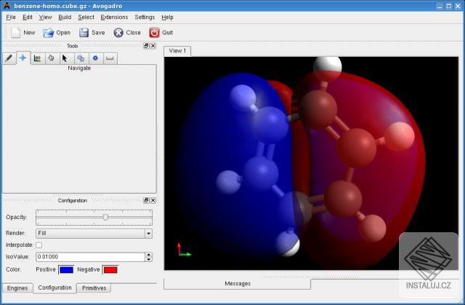Select the Draw pencil tool

9,58
